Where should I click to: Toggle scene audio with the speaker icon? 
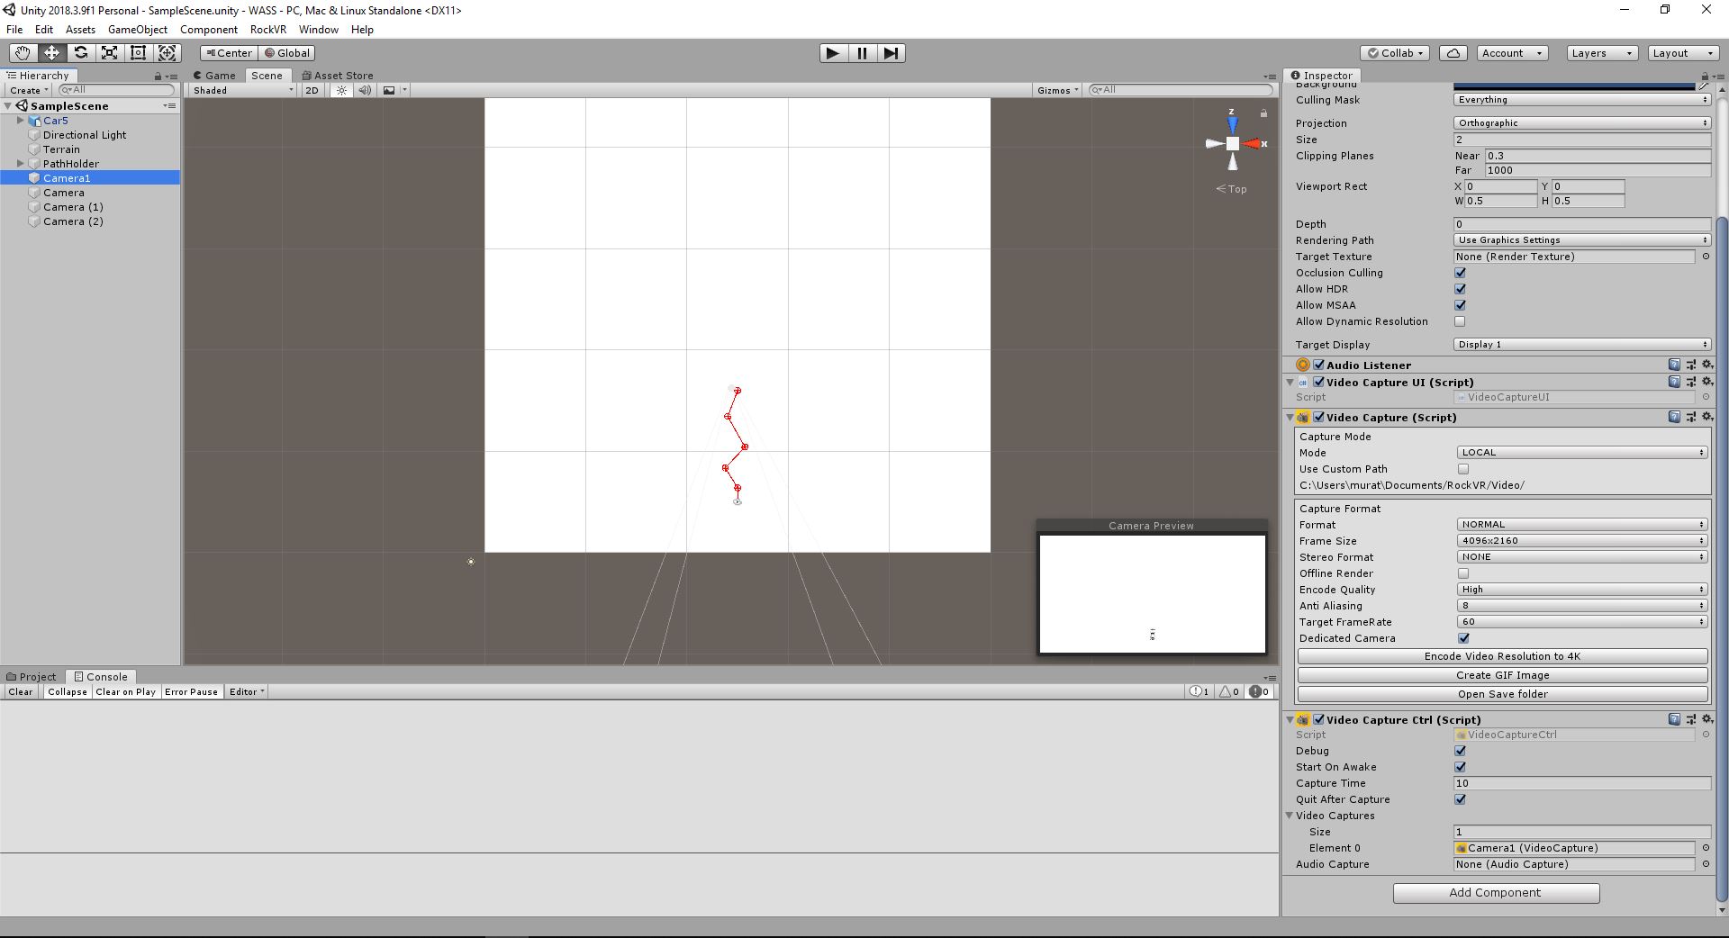click(365, 90)
